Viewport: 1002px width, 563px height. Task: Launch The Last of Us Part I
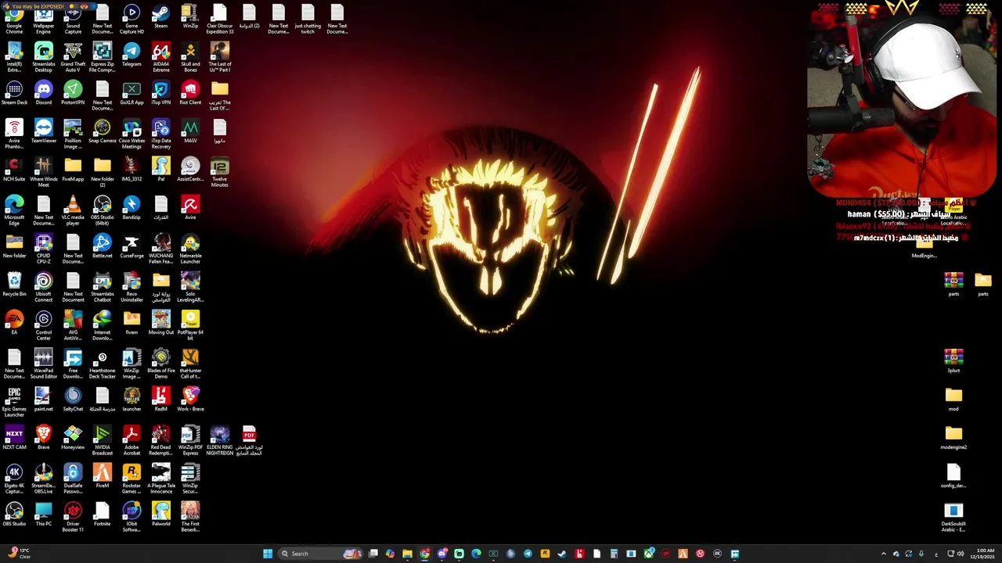(x=220, y=58)
